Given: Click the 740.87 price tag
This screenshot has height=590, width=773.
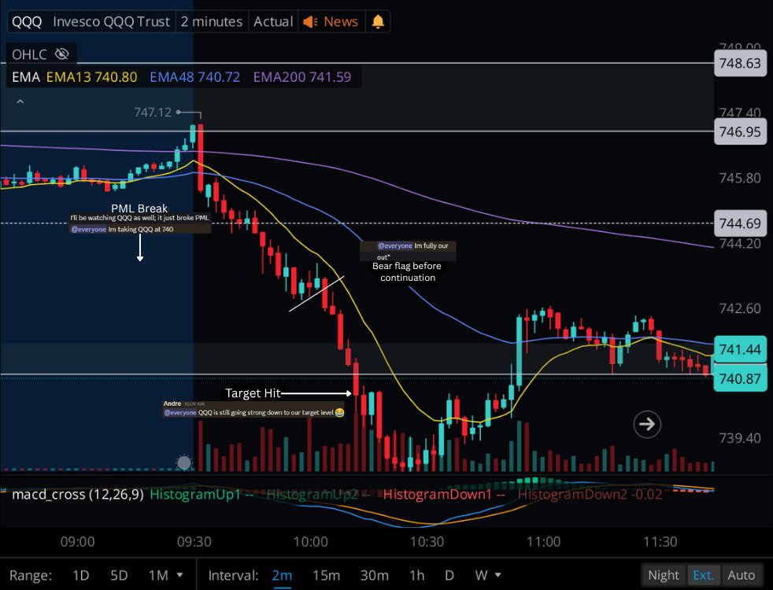Looking at the screenshot, I should point(740,378).
